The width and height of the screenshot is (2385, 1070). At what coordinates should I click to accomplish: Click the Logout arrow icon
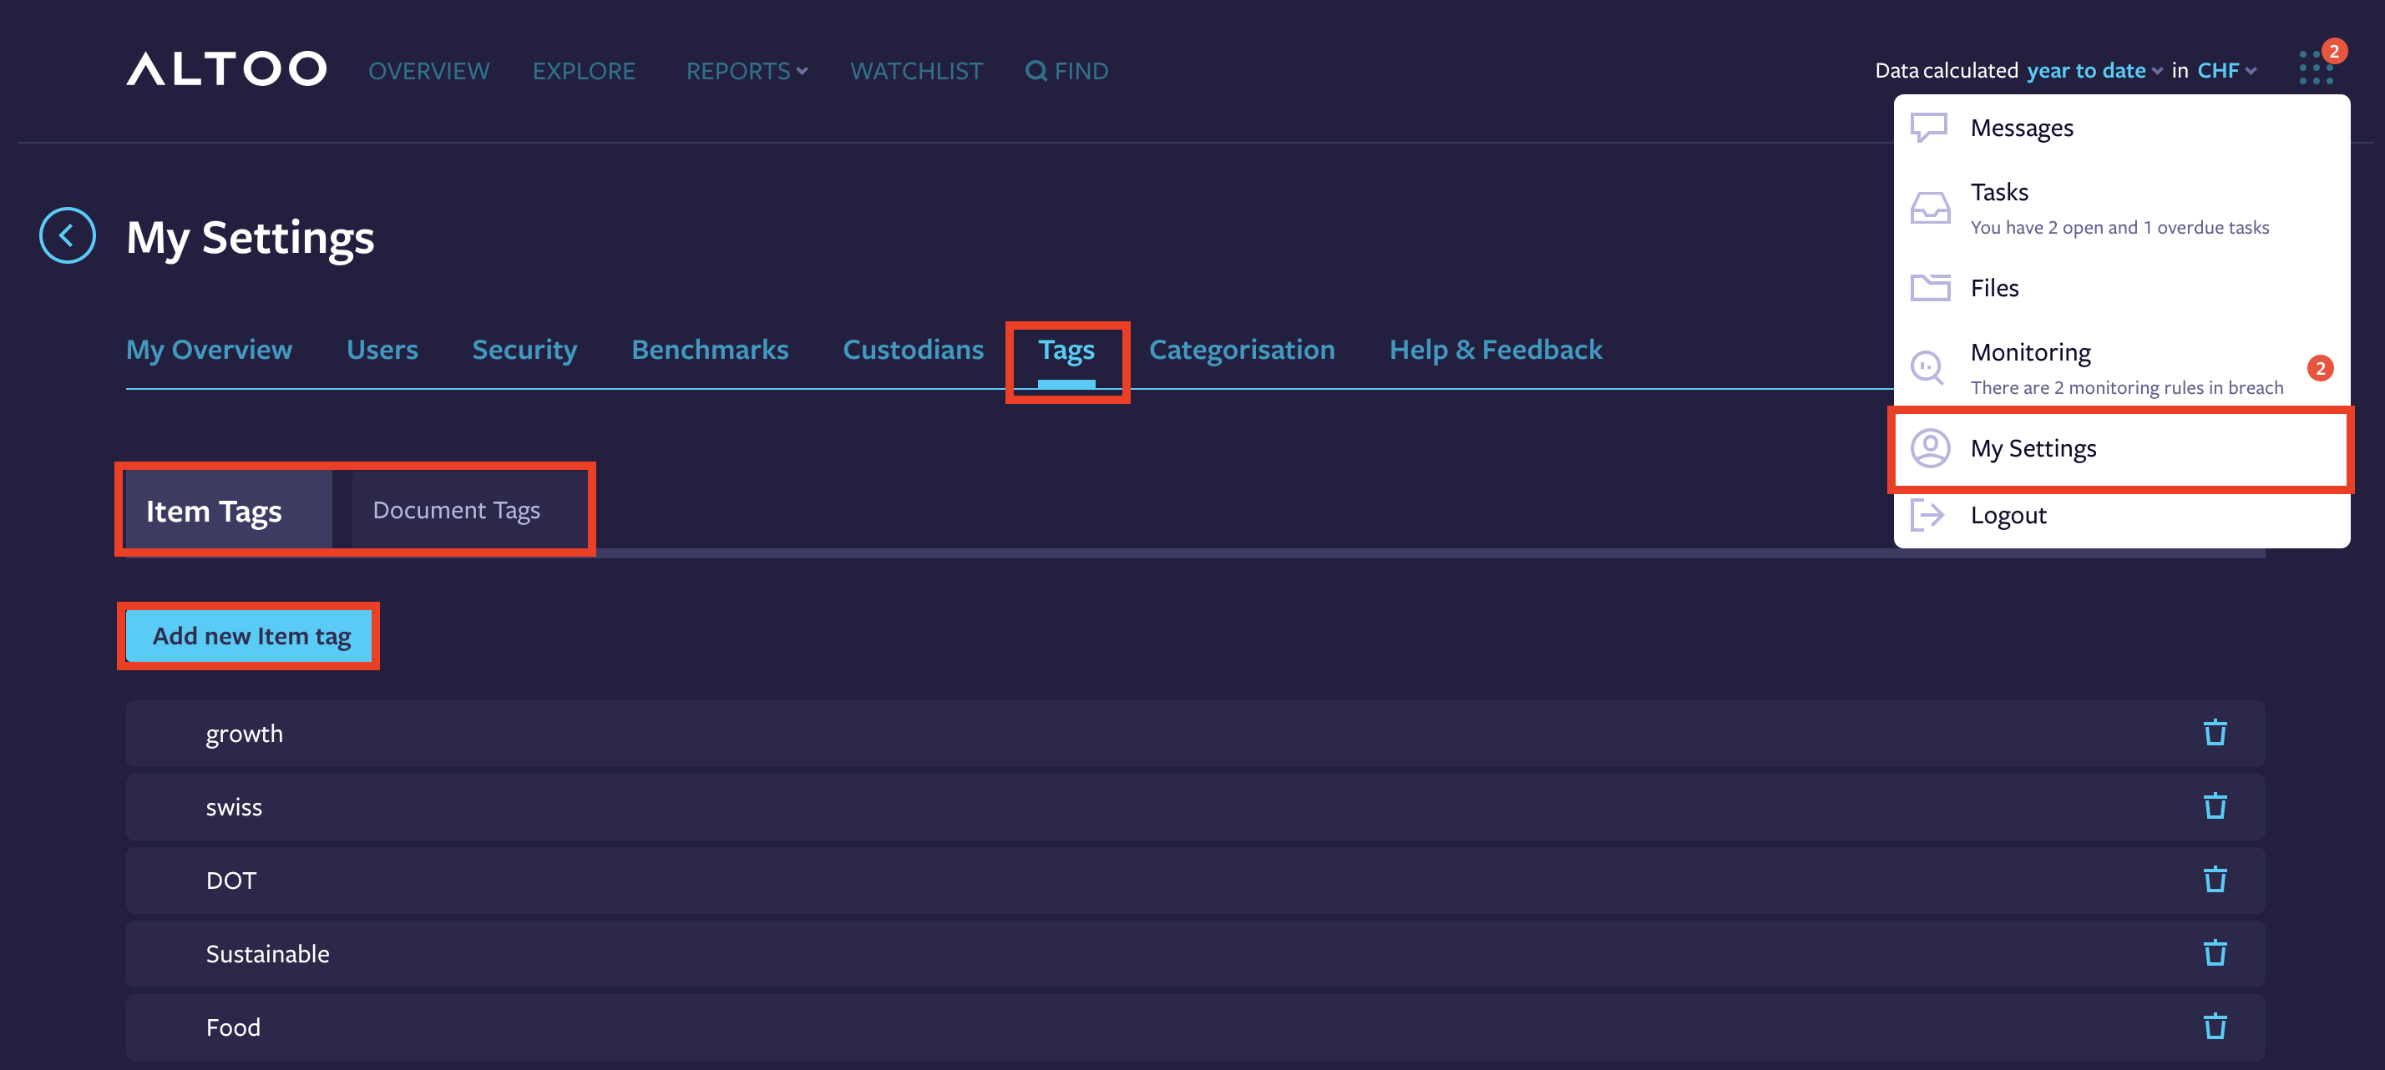tap(1927, 515)
